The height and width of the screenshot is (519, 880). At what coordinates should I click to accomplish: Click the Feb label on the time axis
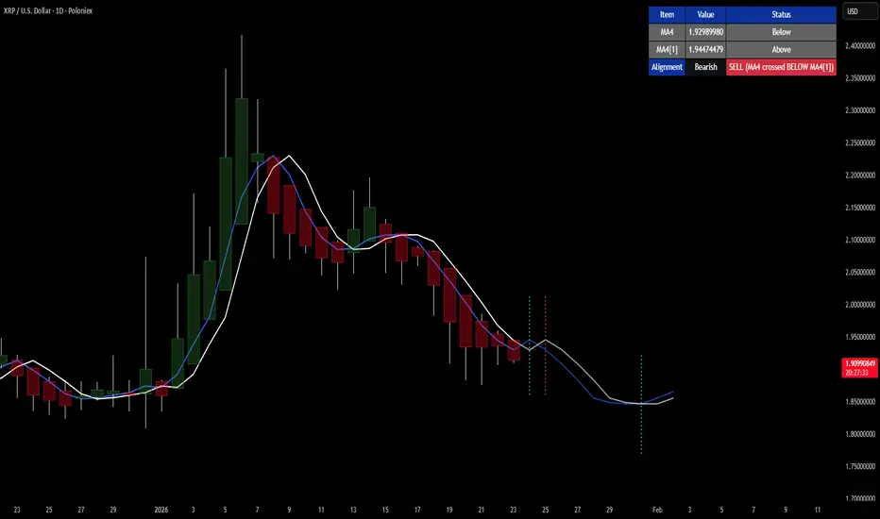657,510
